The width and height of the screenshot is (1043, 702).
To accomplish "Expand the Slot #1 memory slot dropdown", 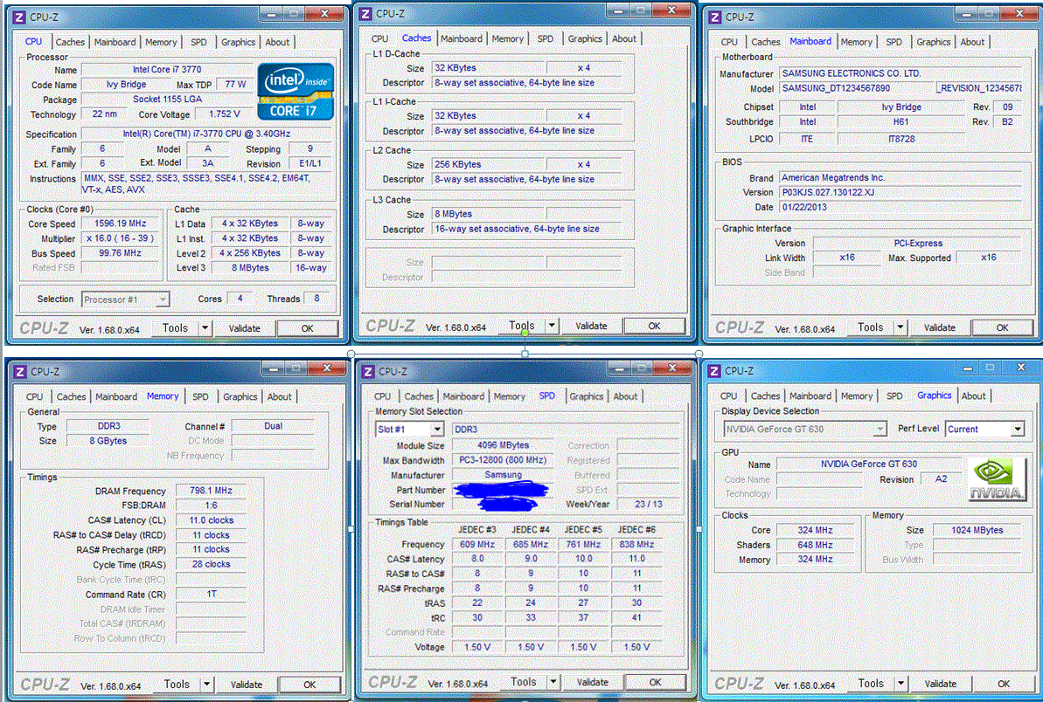I will [x=436, y=430].
